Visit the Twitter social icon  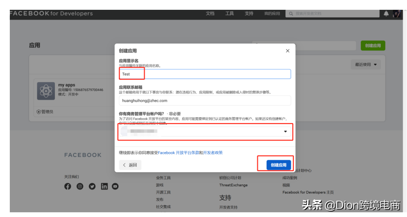[x=92, y=187]
